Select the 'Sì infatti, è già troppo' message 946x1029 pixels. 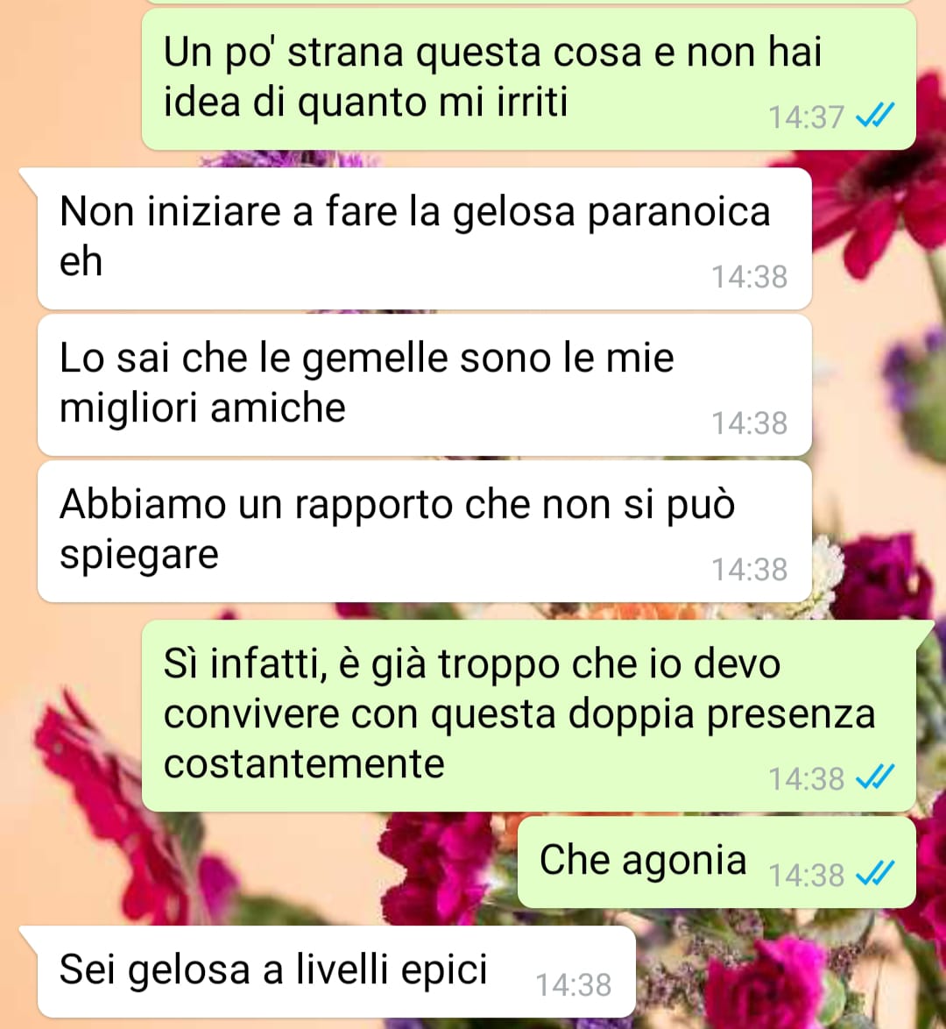coord(529,715)
